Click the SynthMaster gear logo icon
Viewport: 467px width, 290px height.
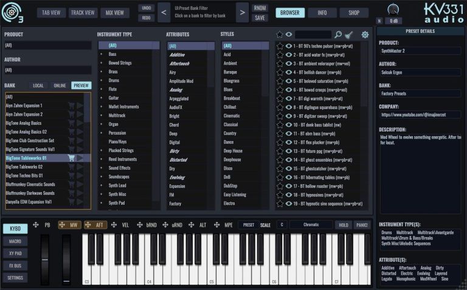click(12, 12)
